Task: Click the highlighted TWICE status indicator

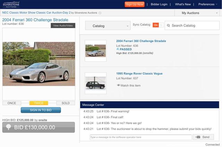Action: [39, 103]
